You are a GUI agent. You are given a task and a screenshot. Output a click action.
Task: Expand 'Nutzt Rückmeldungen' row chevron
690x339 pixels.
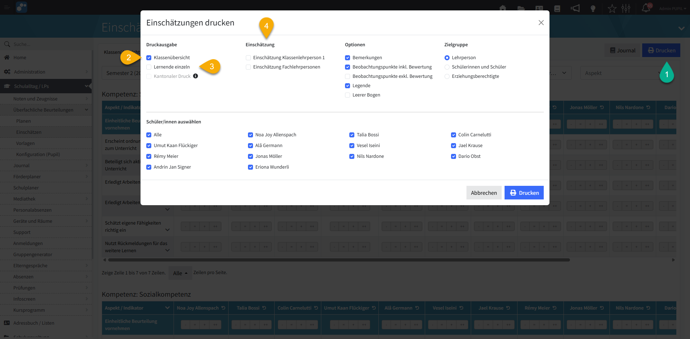[167, 250]
